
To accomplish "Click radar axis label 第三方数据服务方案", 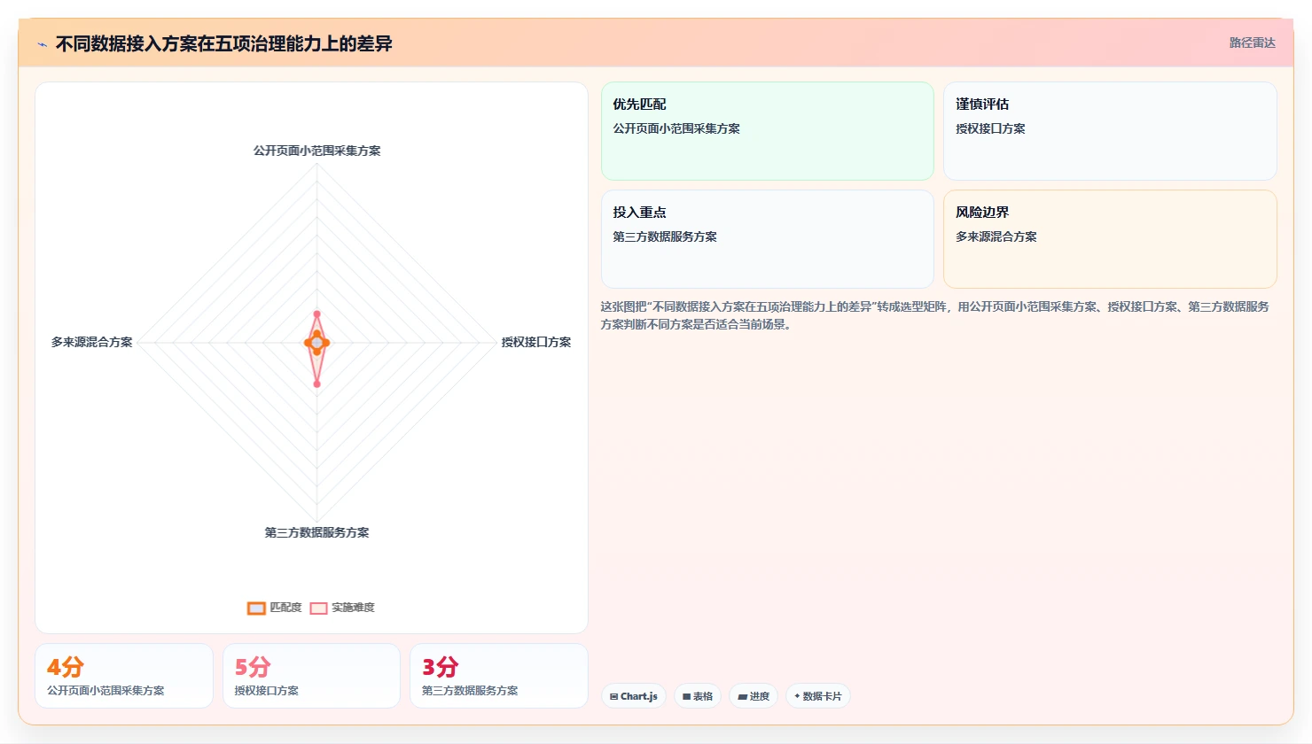I will click(317, 532).
